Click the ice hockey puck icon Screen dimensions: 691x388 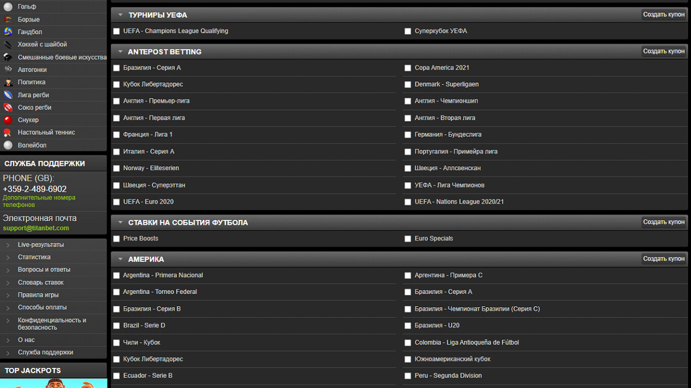pos(8,44)
